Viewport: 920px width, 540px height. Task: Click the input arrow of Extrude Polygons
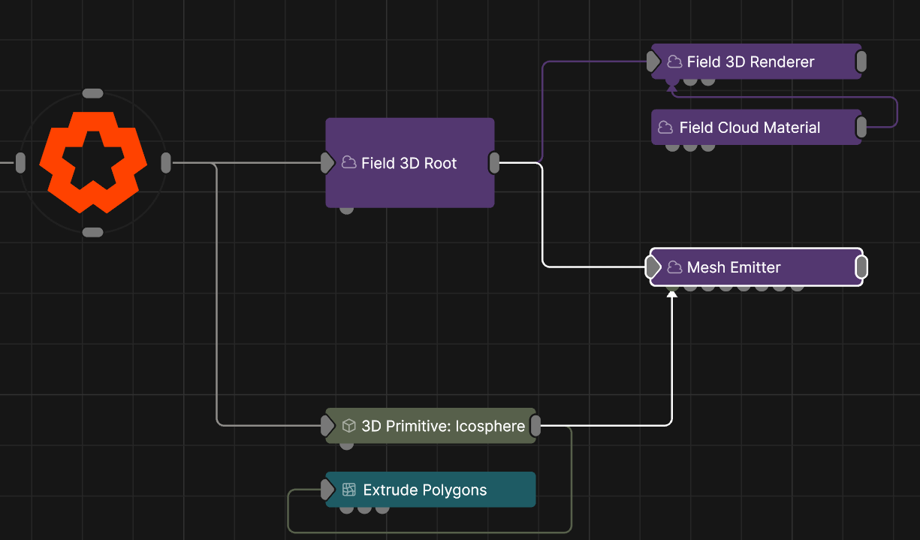327,490
